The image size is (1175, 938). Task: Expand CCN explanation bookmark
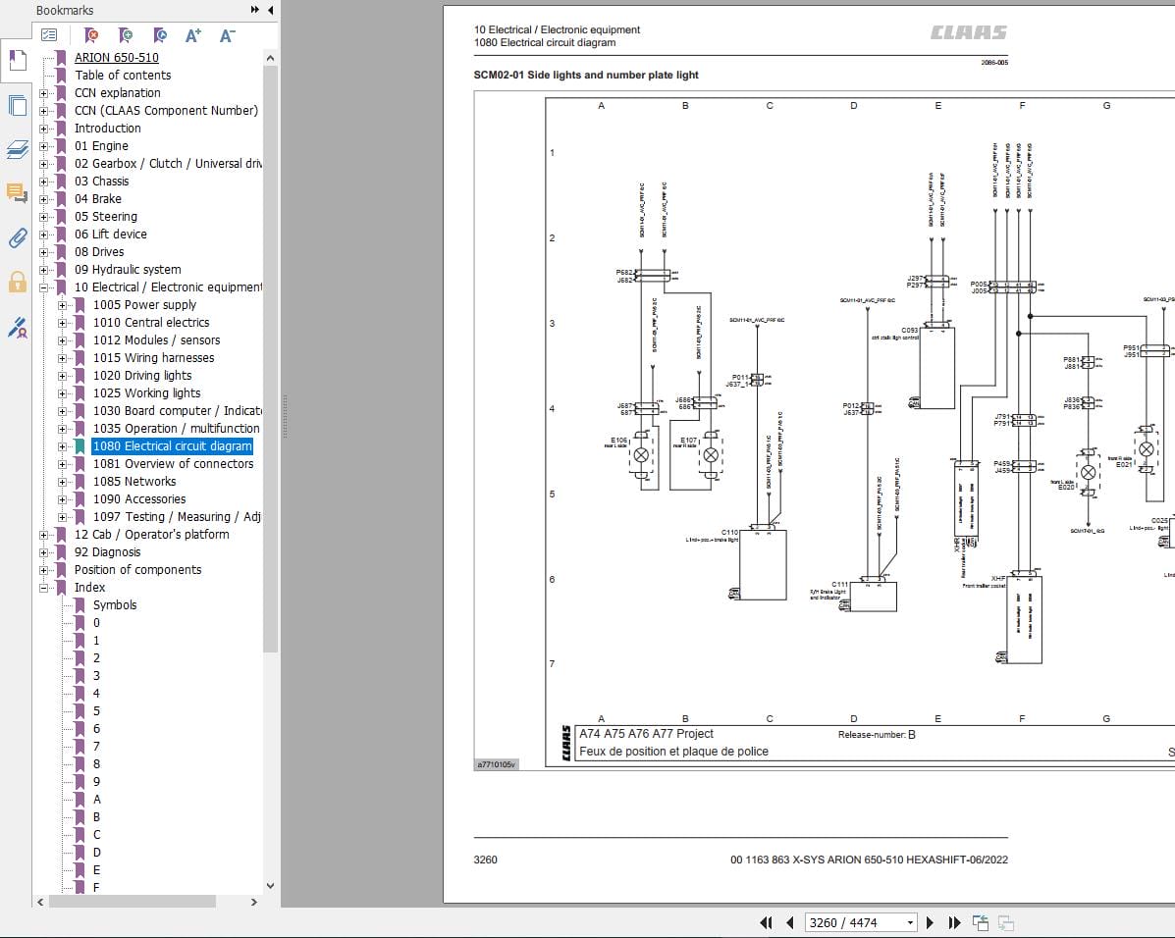tap(43, 93)
